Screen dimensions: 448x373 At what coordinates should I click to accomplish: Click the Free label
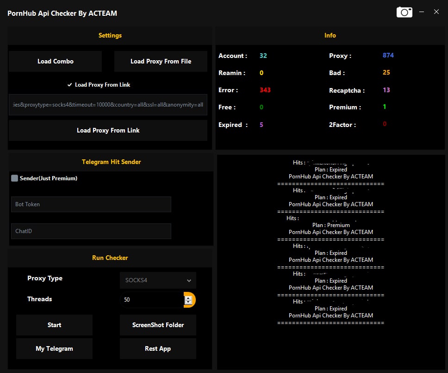coord(227,107)
